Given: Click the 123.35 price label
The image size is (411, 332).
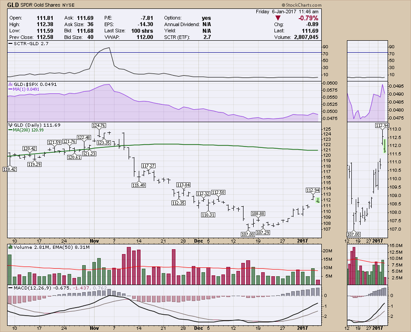Looking at the screenshot, I should click(x=104, y=143).
